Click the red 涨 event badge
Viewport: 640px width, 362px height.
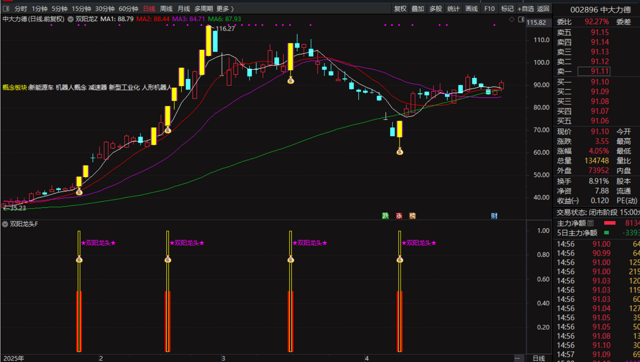399,216
